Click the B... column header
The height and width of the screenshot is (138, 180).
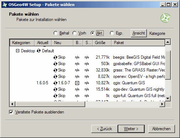(78, 43)
